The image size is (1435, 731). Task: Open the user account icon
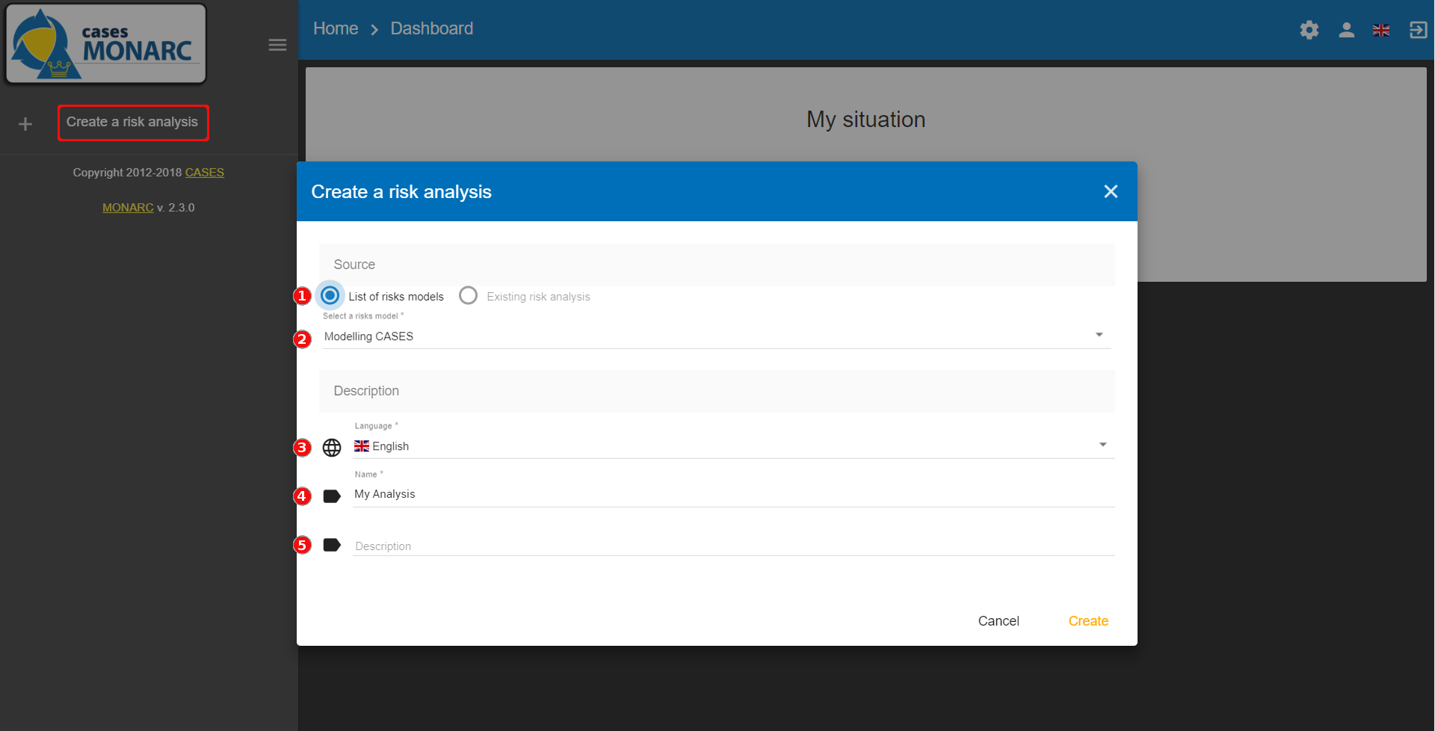point(1346,30)
